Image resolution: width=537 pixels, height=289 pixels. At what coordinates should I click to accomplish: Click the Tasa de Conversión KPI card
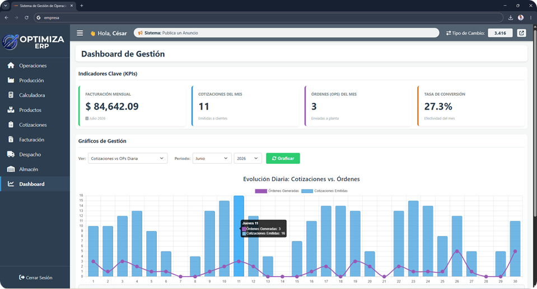(x=471, y=106)
